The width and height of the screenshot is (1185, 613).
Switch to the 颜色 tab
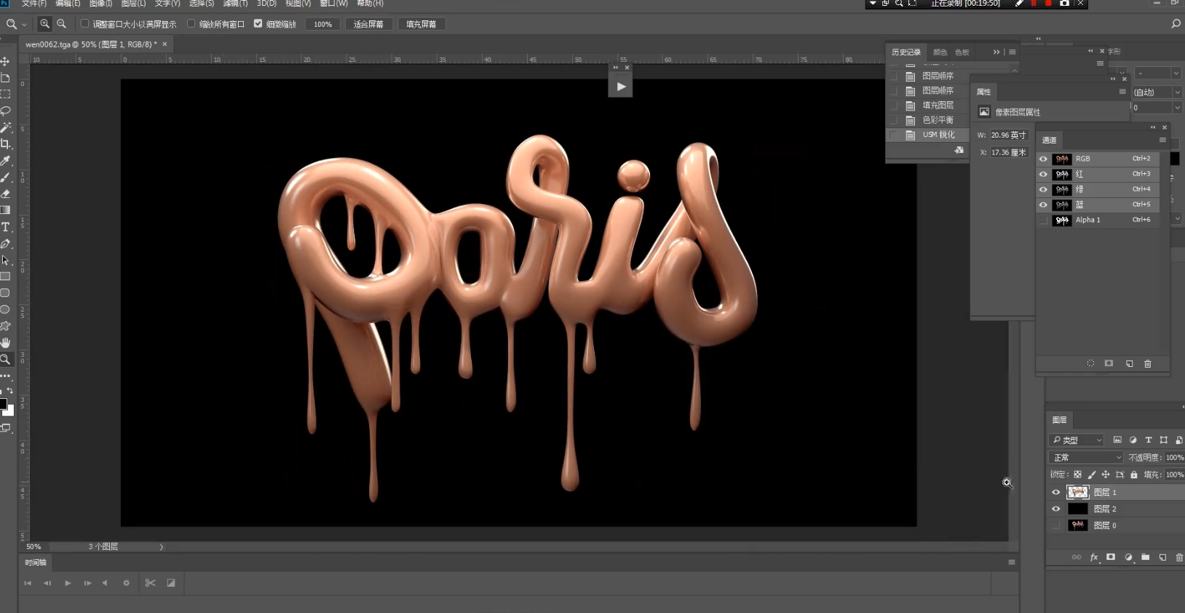pyautogui.click(x=940, y=52)
